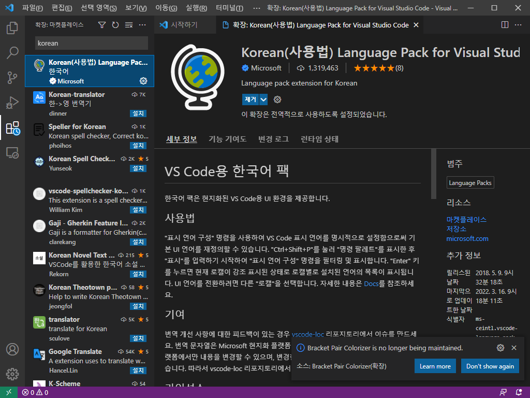Click the extensions search field containing korean
Viewport: 530px width, 398px height.
coord(91,44)
